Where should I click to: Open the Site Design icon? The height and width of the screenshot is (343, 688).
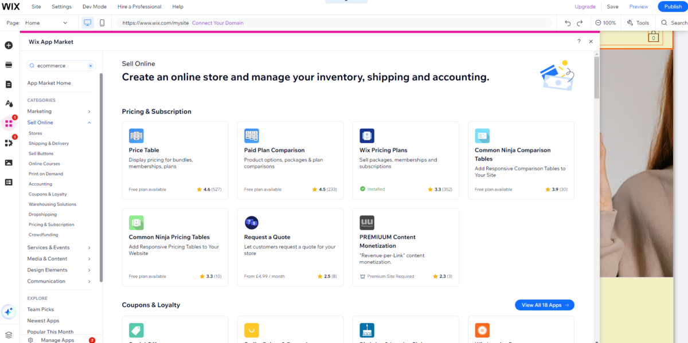(9, 104)
